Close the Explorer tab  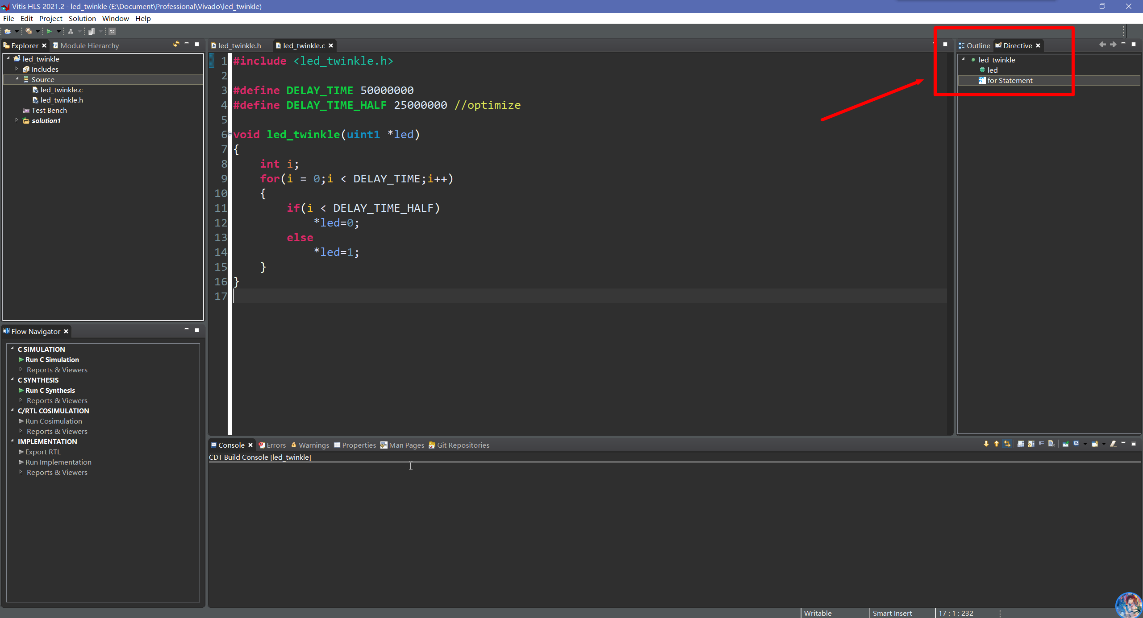point(44,45)
